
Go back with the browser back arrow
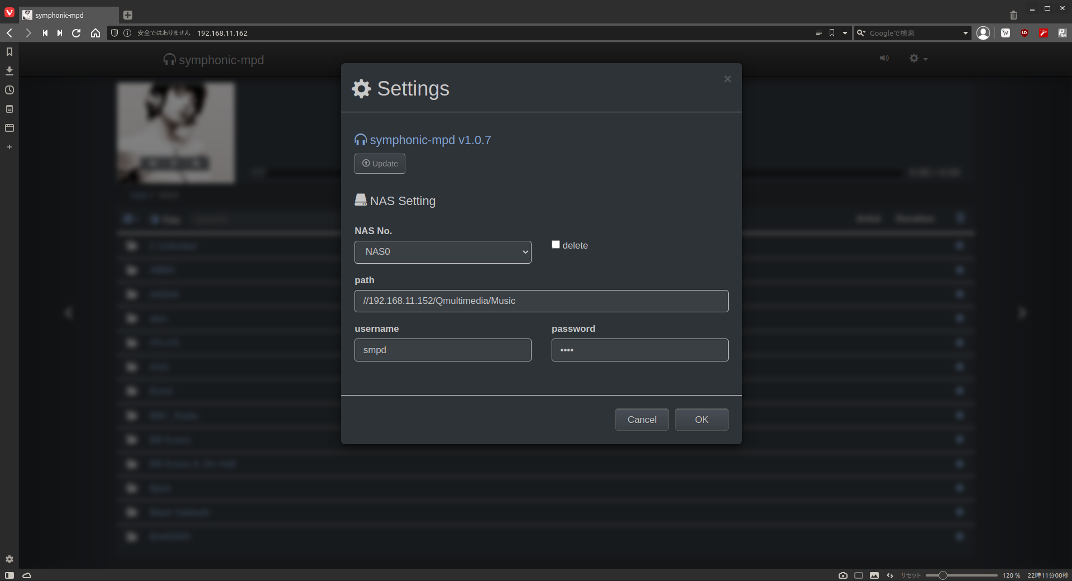(x=9, y=33)
